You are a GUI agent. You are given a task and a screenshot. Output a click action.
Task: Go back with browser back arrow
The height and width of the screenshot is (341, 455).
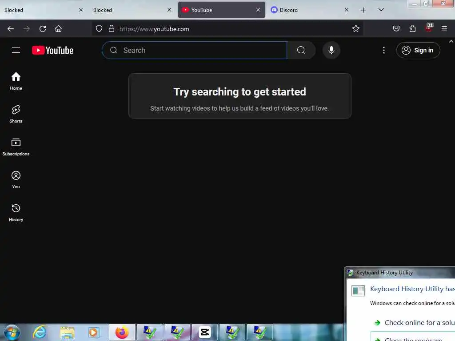pos(11,29)
